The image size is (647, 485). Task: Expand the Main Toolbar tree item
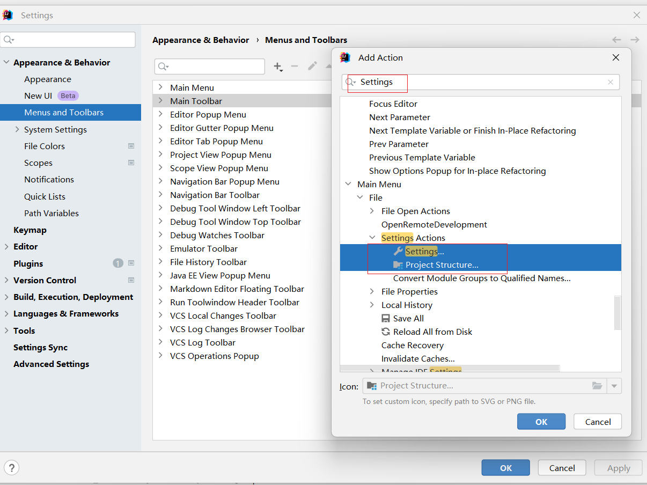pos(160,101)
